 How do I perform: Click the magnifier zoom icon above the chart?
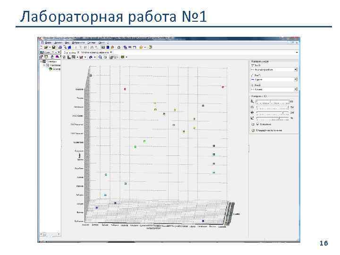tap(100, 57)
